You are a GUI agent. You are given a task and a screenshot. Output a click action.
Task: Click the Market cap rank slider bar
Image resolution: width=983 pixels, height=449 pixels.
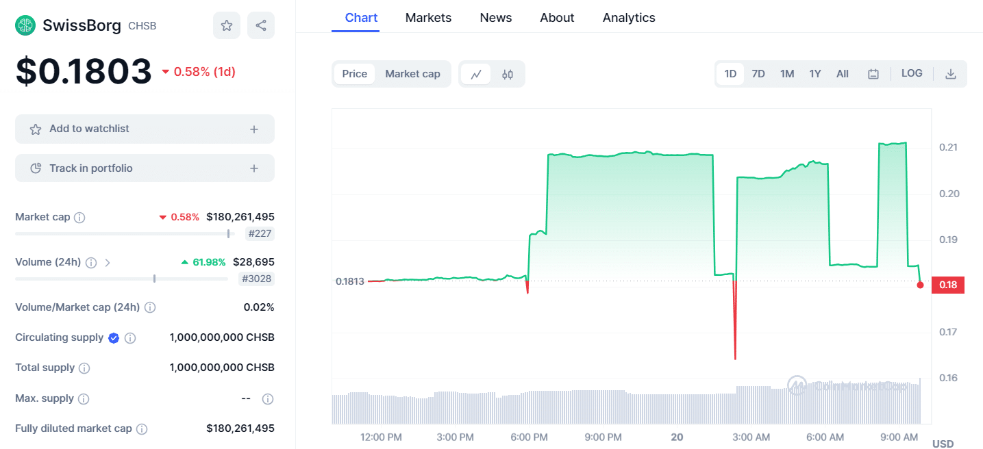click(x=125, y=233)
